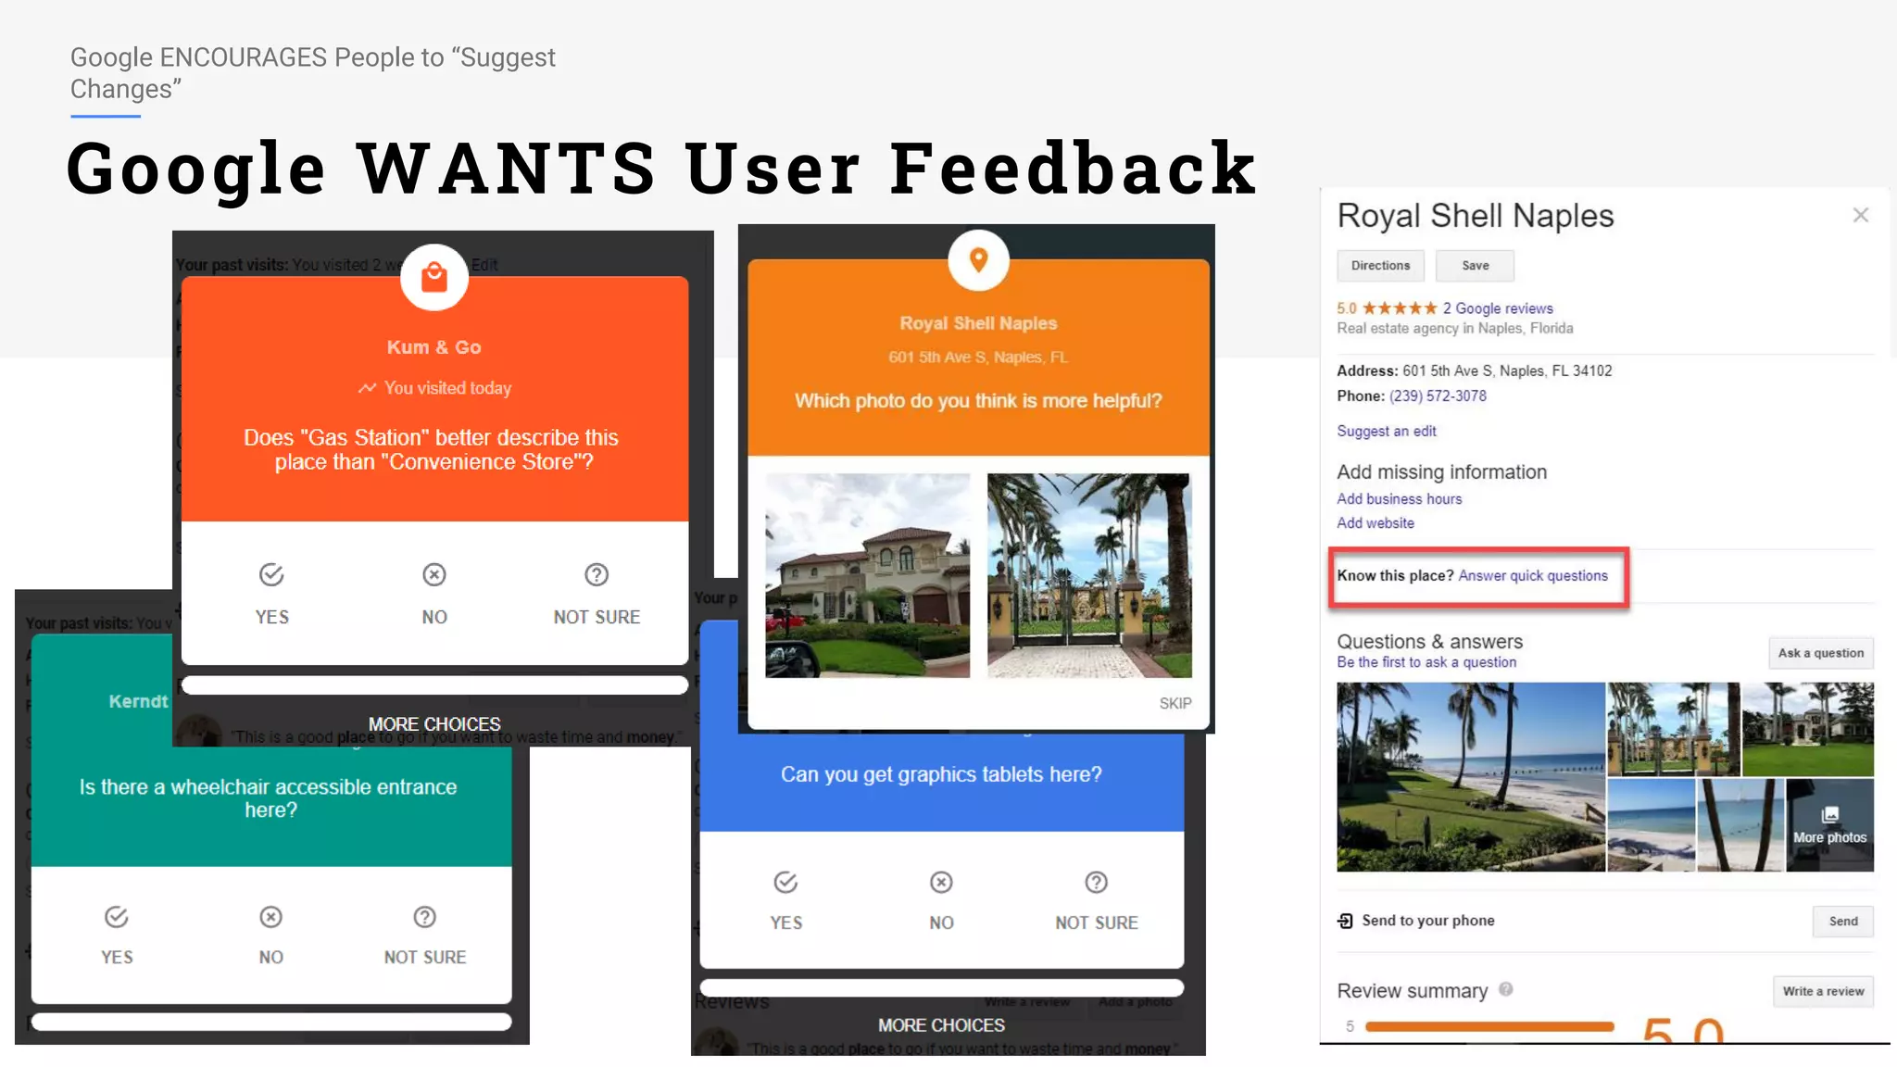The width and height of the screenshot is (1897, 1067).
Task: Click the YES checkmark icon on Kum & Go card
Action: click(271, 575)
